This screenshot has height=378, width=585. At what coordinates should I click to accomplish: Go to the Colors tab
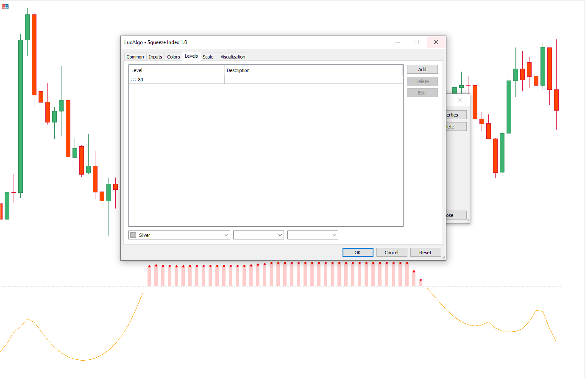tap(173, 57)
